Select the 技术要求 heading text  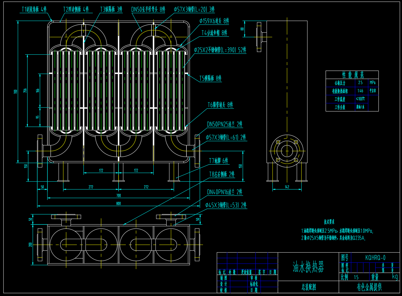click(329, 222)
